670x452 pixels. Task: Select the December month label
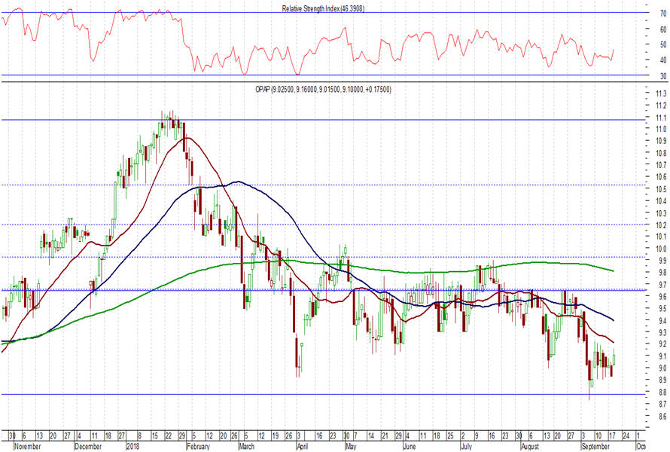tap(88, 447)
